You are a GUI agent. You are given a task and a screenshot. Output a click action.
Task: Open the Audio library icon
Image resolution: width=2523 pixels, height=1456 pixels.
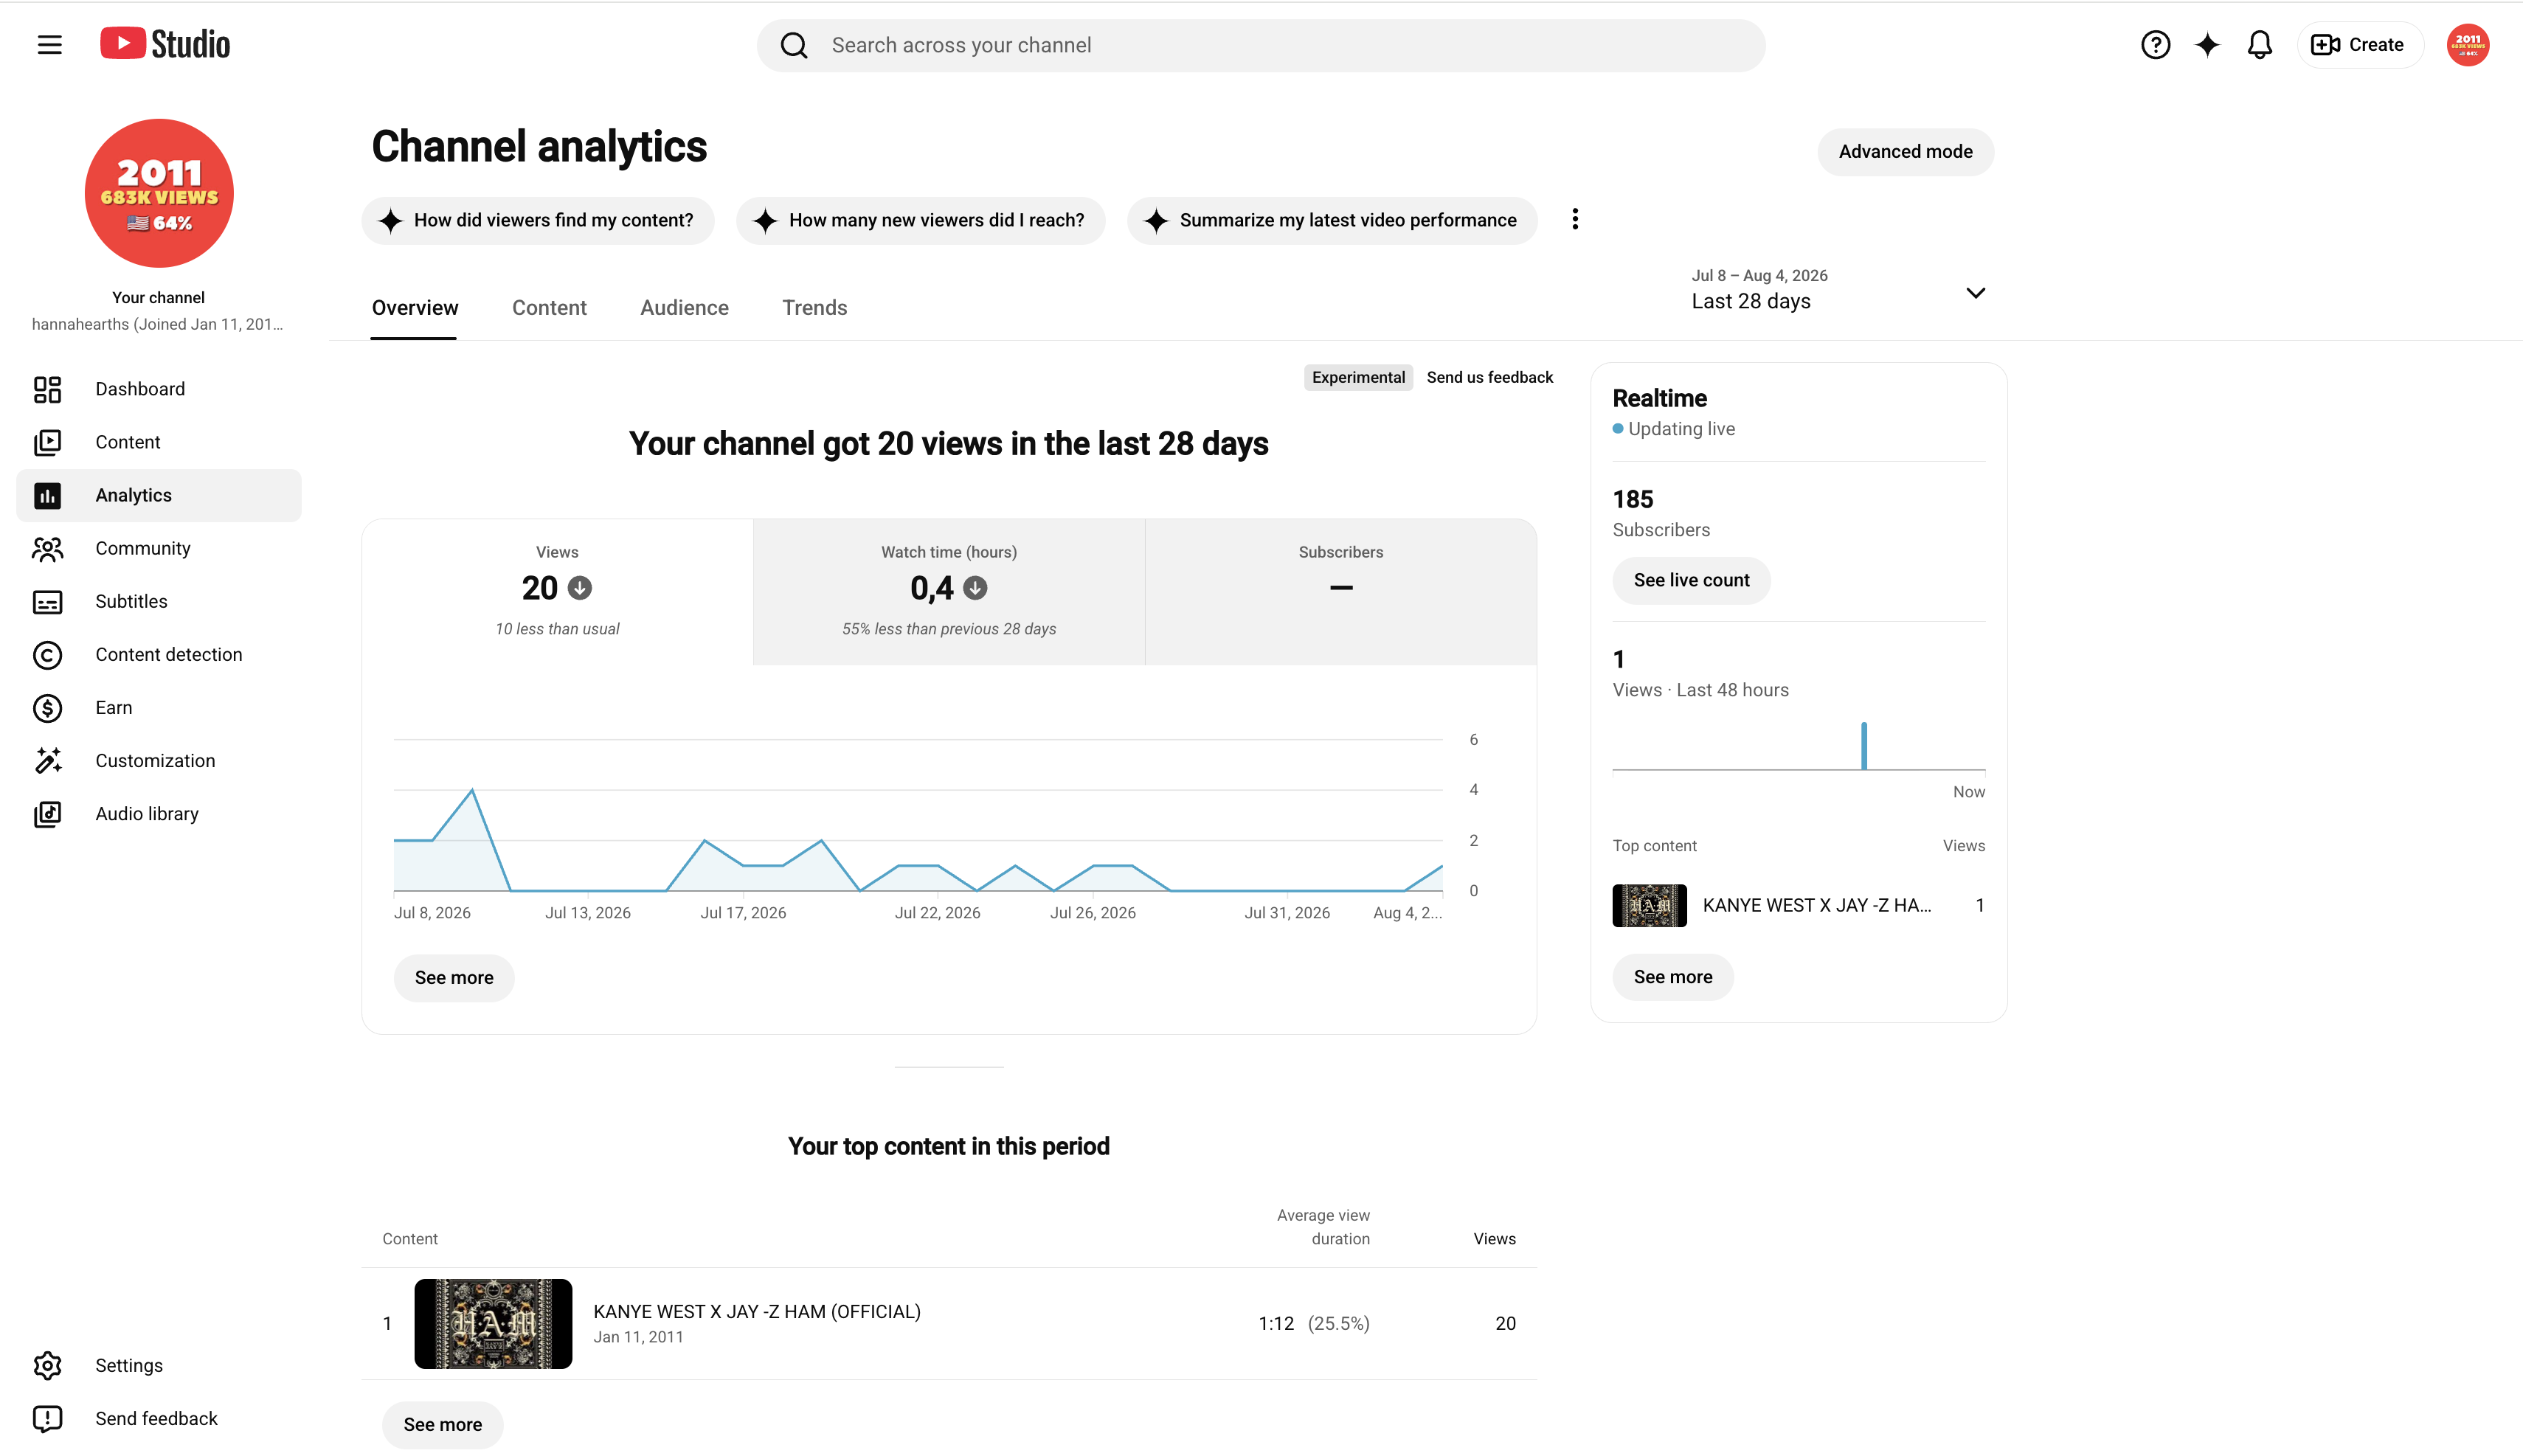tap(47, 814)
